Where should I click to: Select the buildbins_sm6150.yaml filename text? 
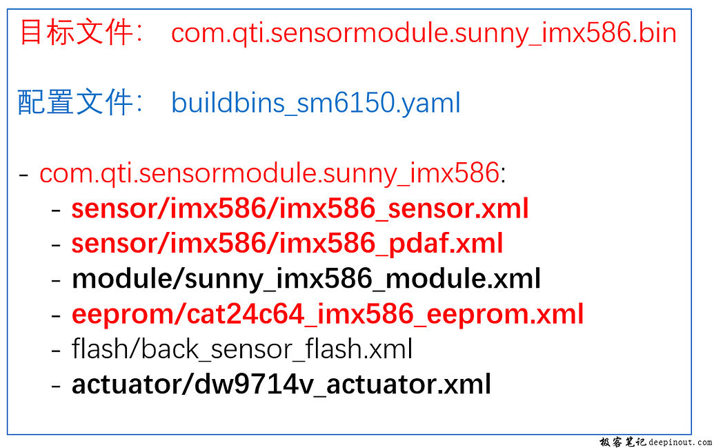click(316, 104)
